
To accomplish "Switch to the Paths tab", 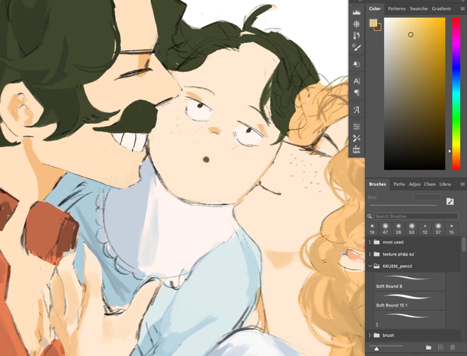I will tap(399, 184).
